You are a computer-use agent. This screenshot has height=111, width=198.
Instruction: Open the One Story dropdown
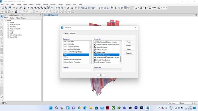coord(174,103)
